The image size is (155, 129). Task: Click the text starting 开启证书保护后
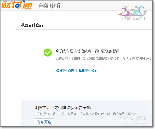[x=86, y=114]
